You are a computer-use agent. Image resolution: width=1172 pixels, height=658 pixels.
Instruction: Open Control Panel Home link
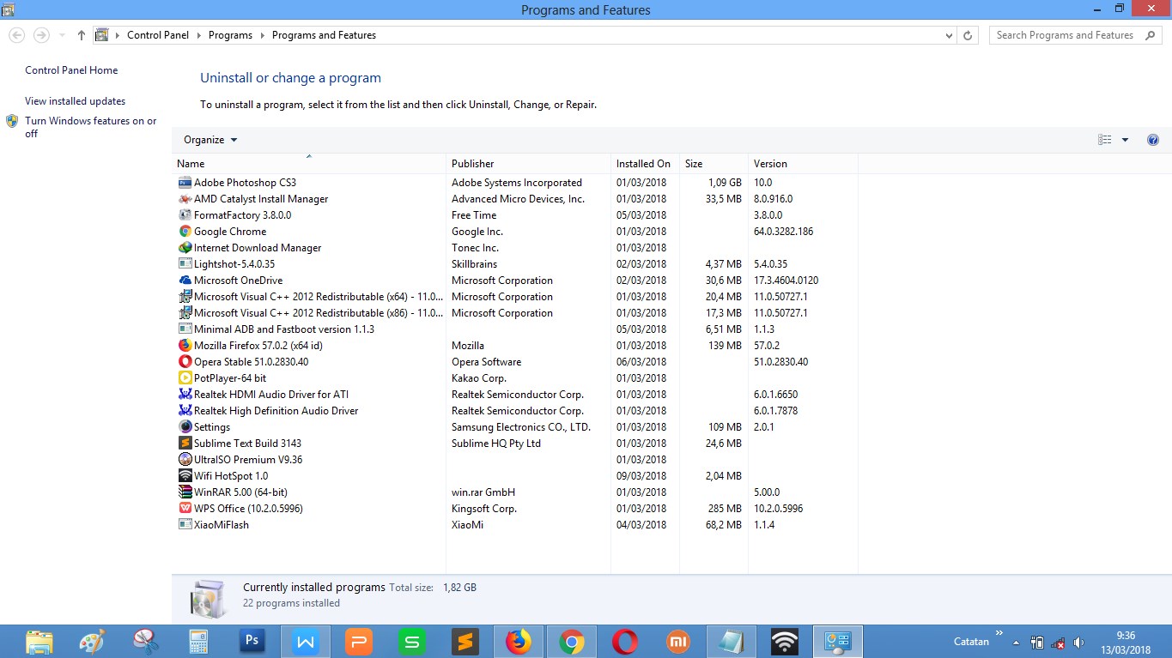tap(71, 70)
